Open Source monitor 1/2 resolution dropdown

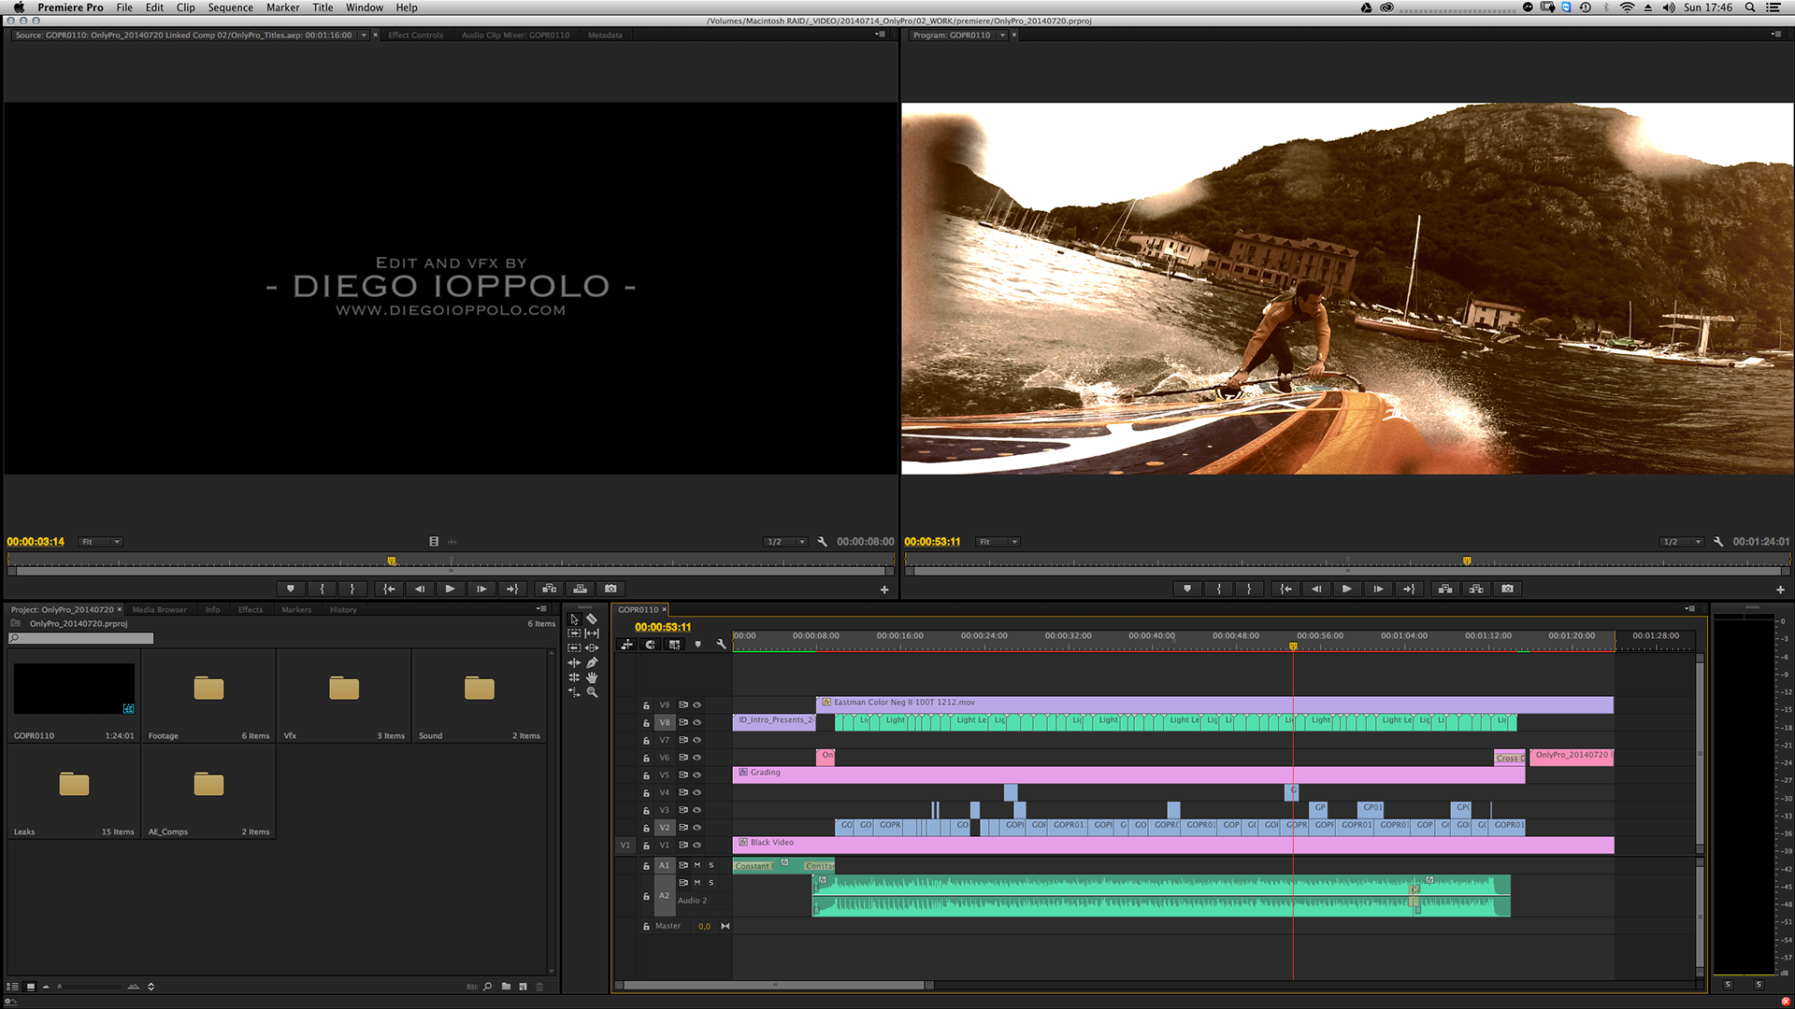click(x=785, y=542)
